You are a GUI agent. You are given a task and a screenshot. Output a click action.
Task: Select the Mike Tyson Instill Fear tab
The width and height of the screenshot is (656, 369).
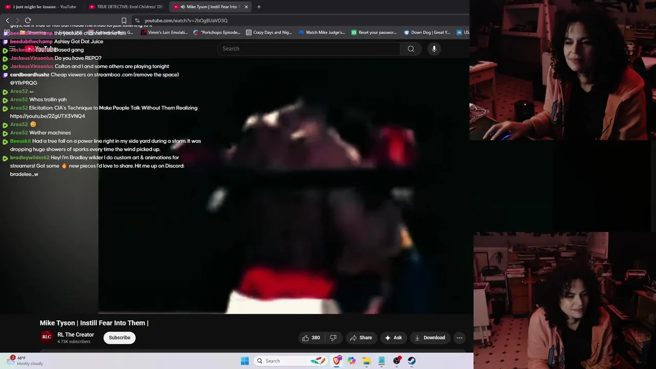[210, 7]
